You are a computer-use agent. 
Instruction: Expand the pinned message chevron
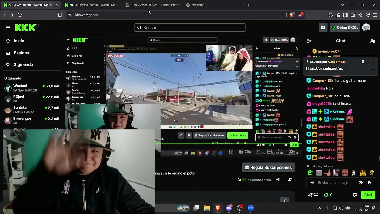[373, 70]
